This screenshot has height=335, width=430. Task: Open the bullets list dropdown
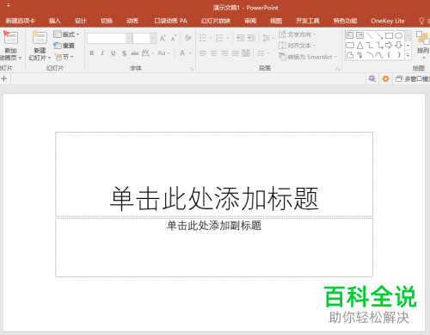[211, 38]
